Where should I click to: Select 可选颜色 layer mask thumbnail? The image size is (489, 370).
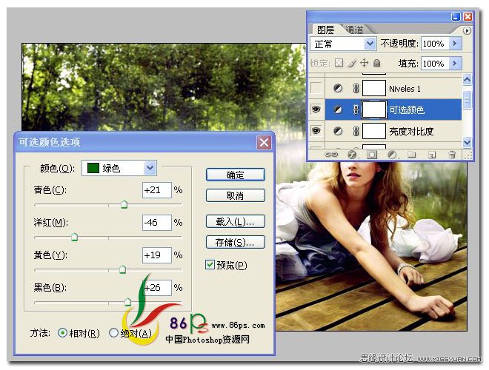click(374, 110)
